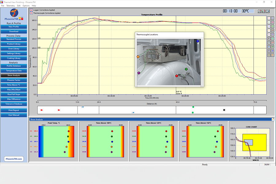The width and height of the screenshot is (276, 184).
Task: Open the Profile Database
Action: click(14, 66)
